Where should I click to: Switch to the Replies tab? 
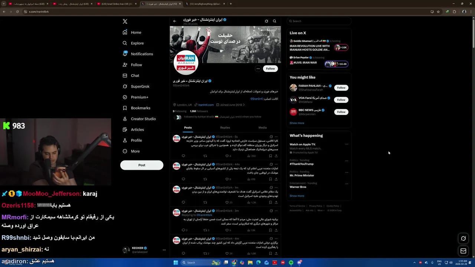(x=225, y=128)
